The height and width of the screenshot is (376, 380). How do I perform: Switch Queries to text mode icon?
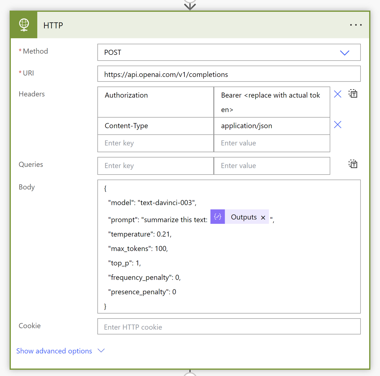point(353,164)
